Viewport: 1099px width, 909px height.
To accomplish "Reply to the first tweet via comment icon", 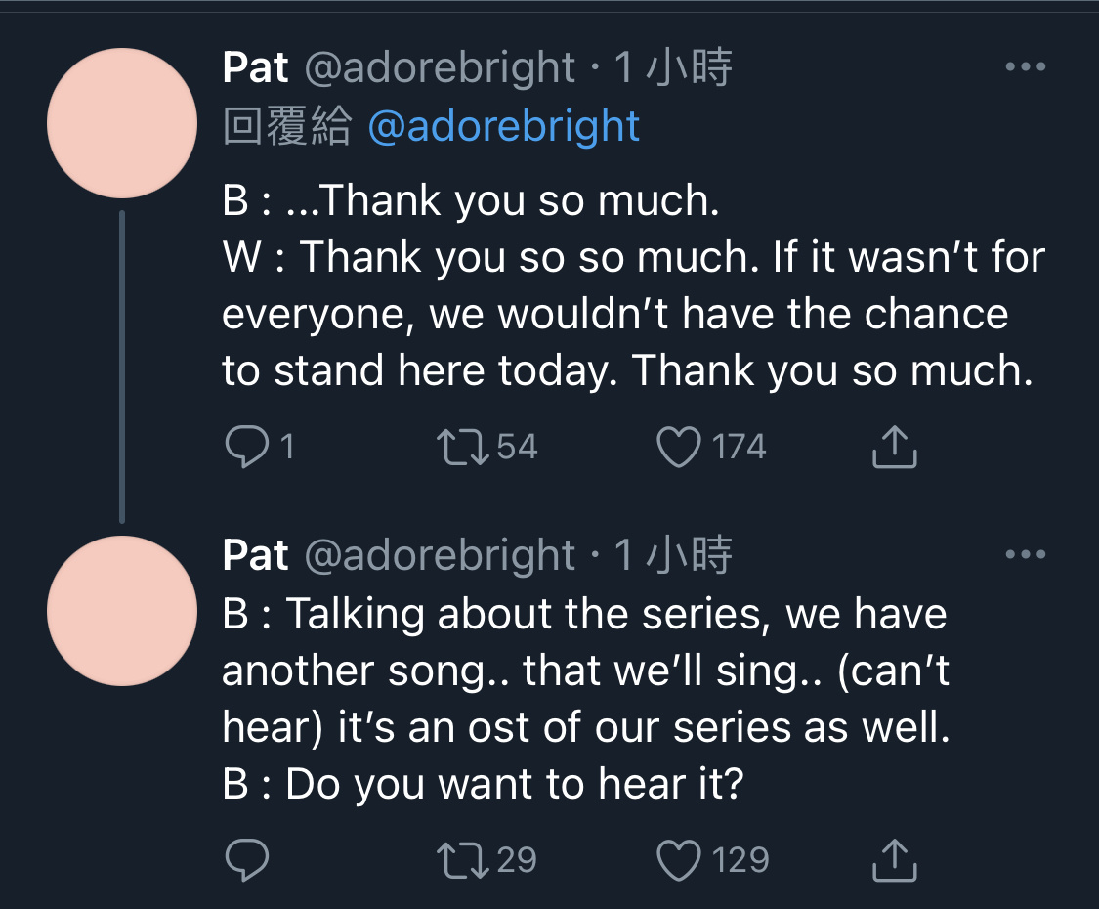I will coord(247,447).
